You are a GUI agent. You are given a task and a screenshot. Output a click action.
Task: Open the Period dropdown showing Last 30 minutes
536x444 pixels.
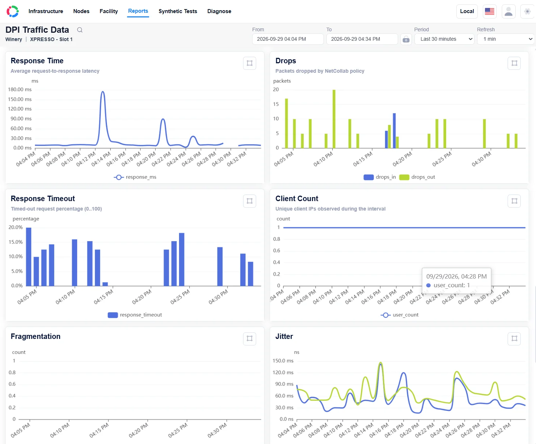pyautogui.click(x=444, y=39)
